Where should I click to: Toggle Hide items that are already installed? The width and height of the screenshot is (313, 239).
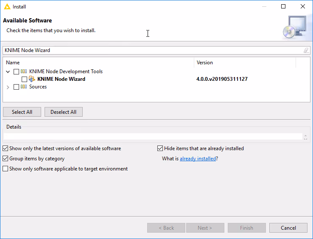click(x=160, y=148)
